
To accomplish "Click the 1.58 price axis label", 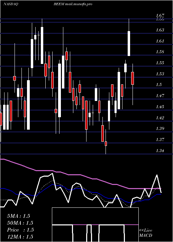I will 160,52.
